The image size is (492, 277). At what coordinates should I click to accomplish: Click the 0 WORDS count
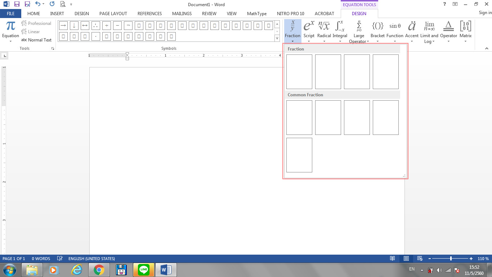(41, 259)
